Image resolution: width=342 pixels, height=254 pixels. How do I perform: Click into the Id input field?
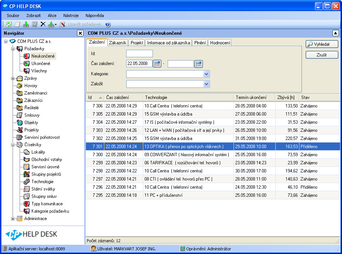coord(140,54)
